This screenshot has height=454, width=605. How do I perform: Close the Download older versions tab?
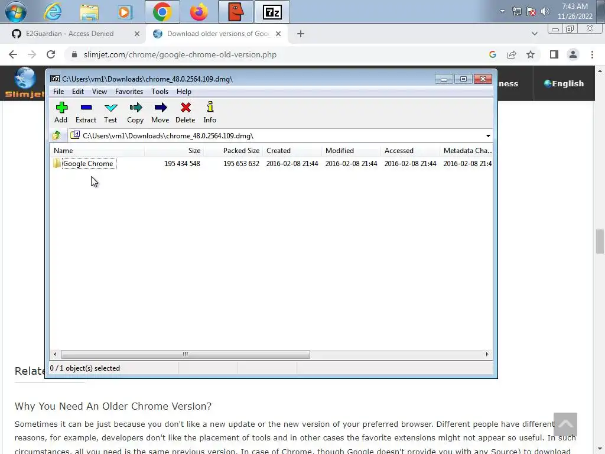tap(278, 34)
